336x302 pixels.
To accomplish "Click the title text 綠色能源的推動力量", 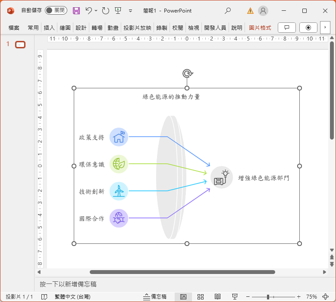I will (171, 97).
